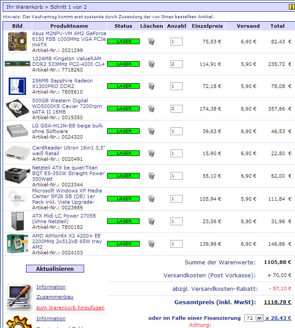295x328 pixels.
Task: Click the computer assembly screwdriver icon
Action: (x=19, y=298)
